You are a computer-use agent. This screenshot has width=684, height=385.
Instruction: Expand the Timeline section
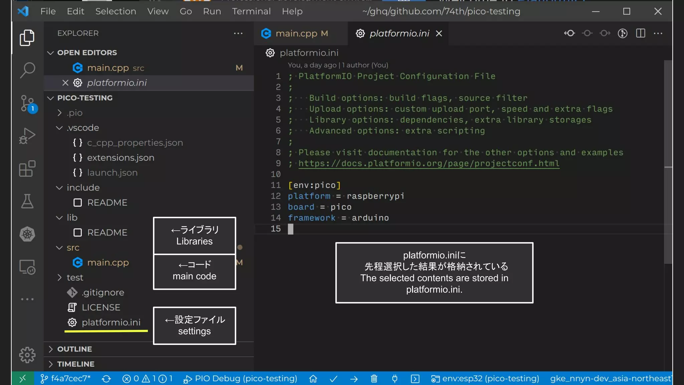point(149,364)
